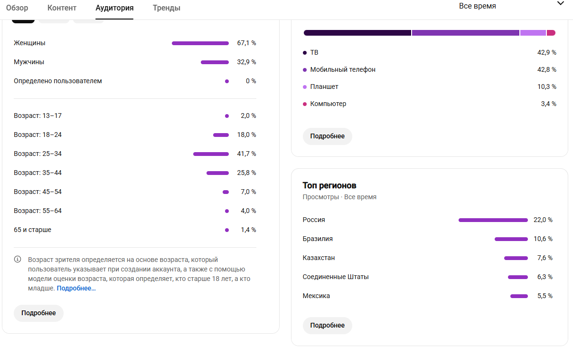Click the Бразилия region row
The width and height of the screenshot is (573, 348).
pos(428,239)
